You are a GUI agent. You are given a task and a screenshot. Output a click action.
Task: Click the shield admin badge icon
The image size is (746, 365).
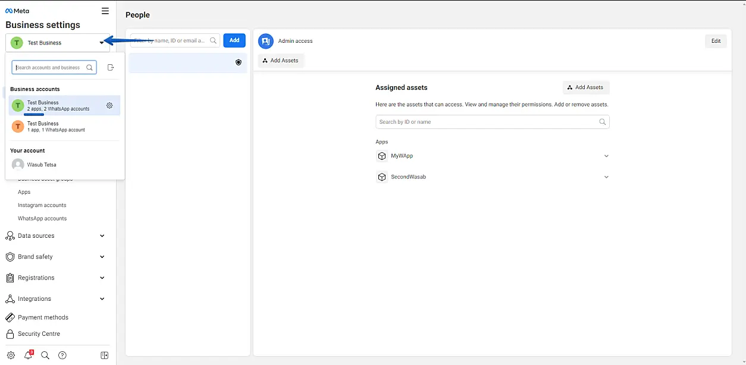click(239, 62)
